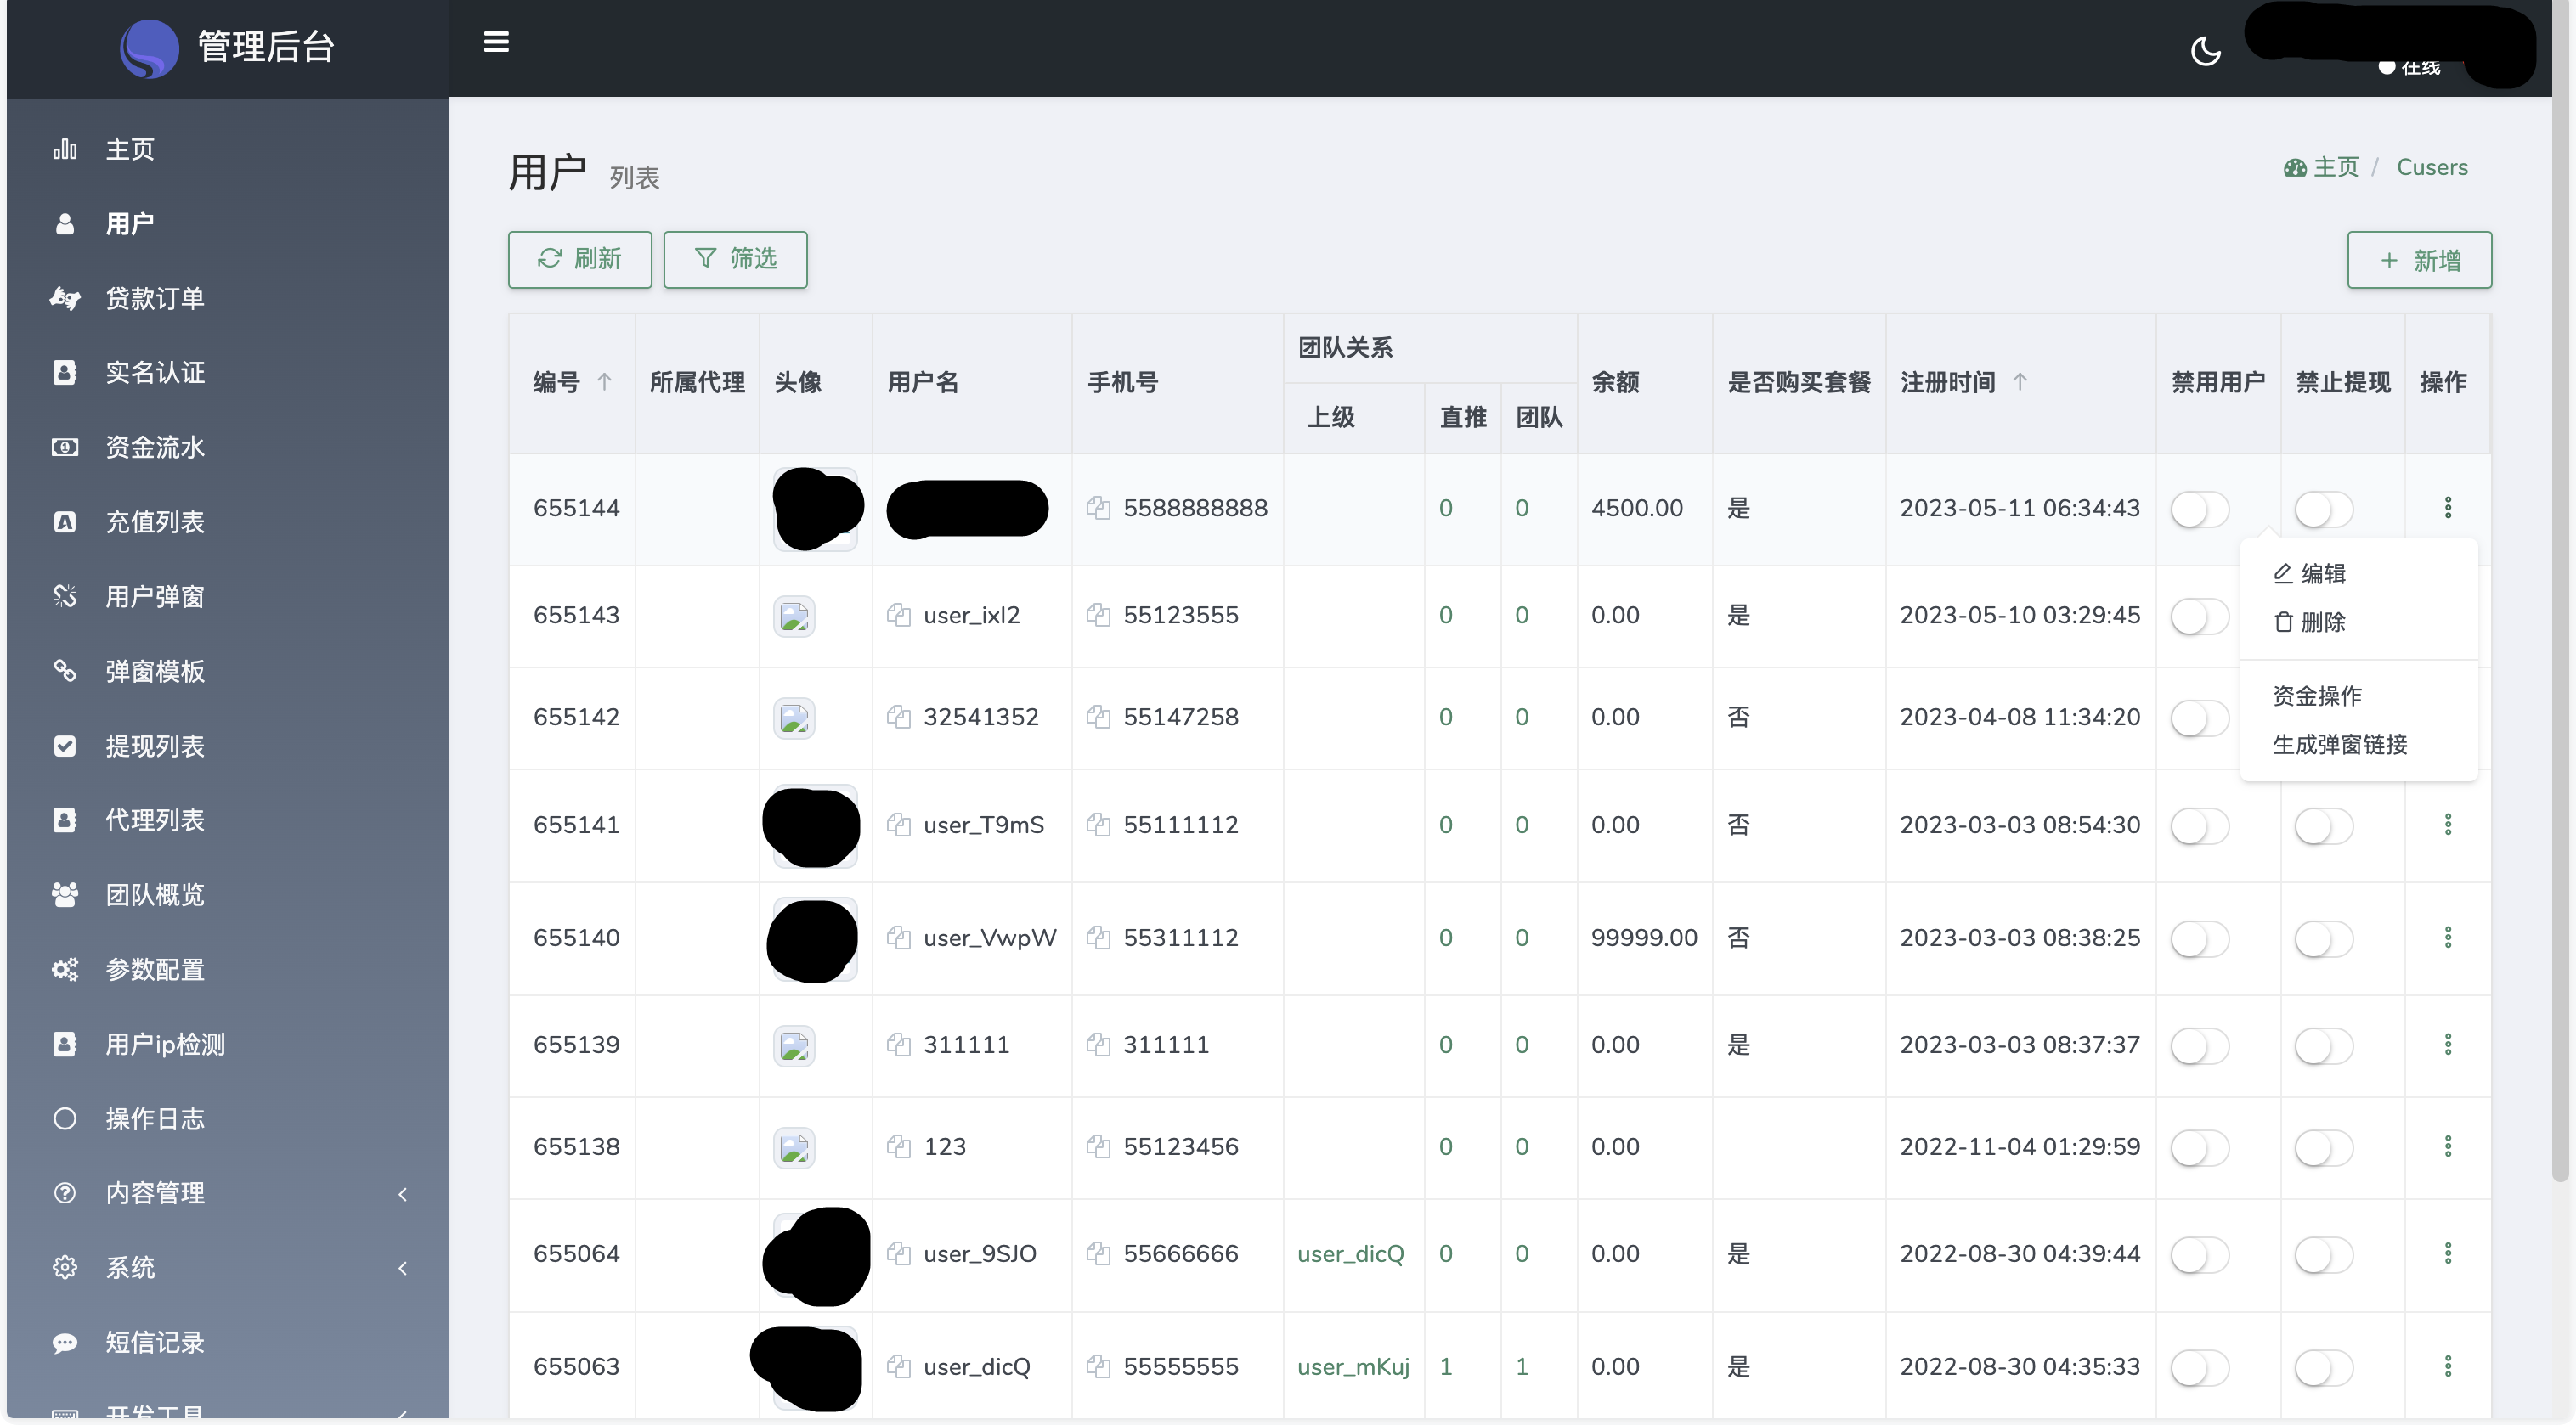The image size is (2576, 1425).
Task: Choose 资金操作 from the dropdown menu
Action: tap(2316, 696)
